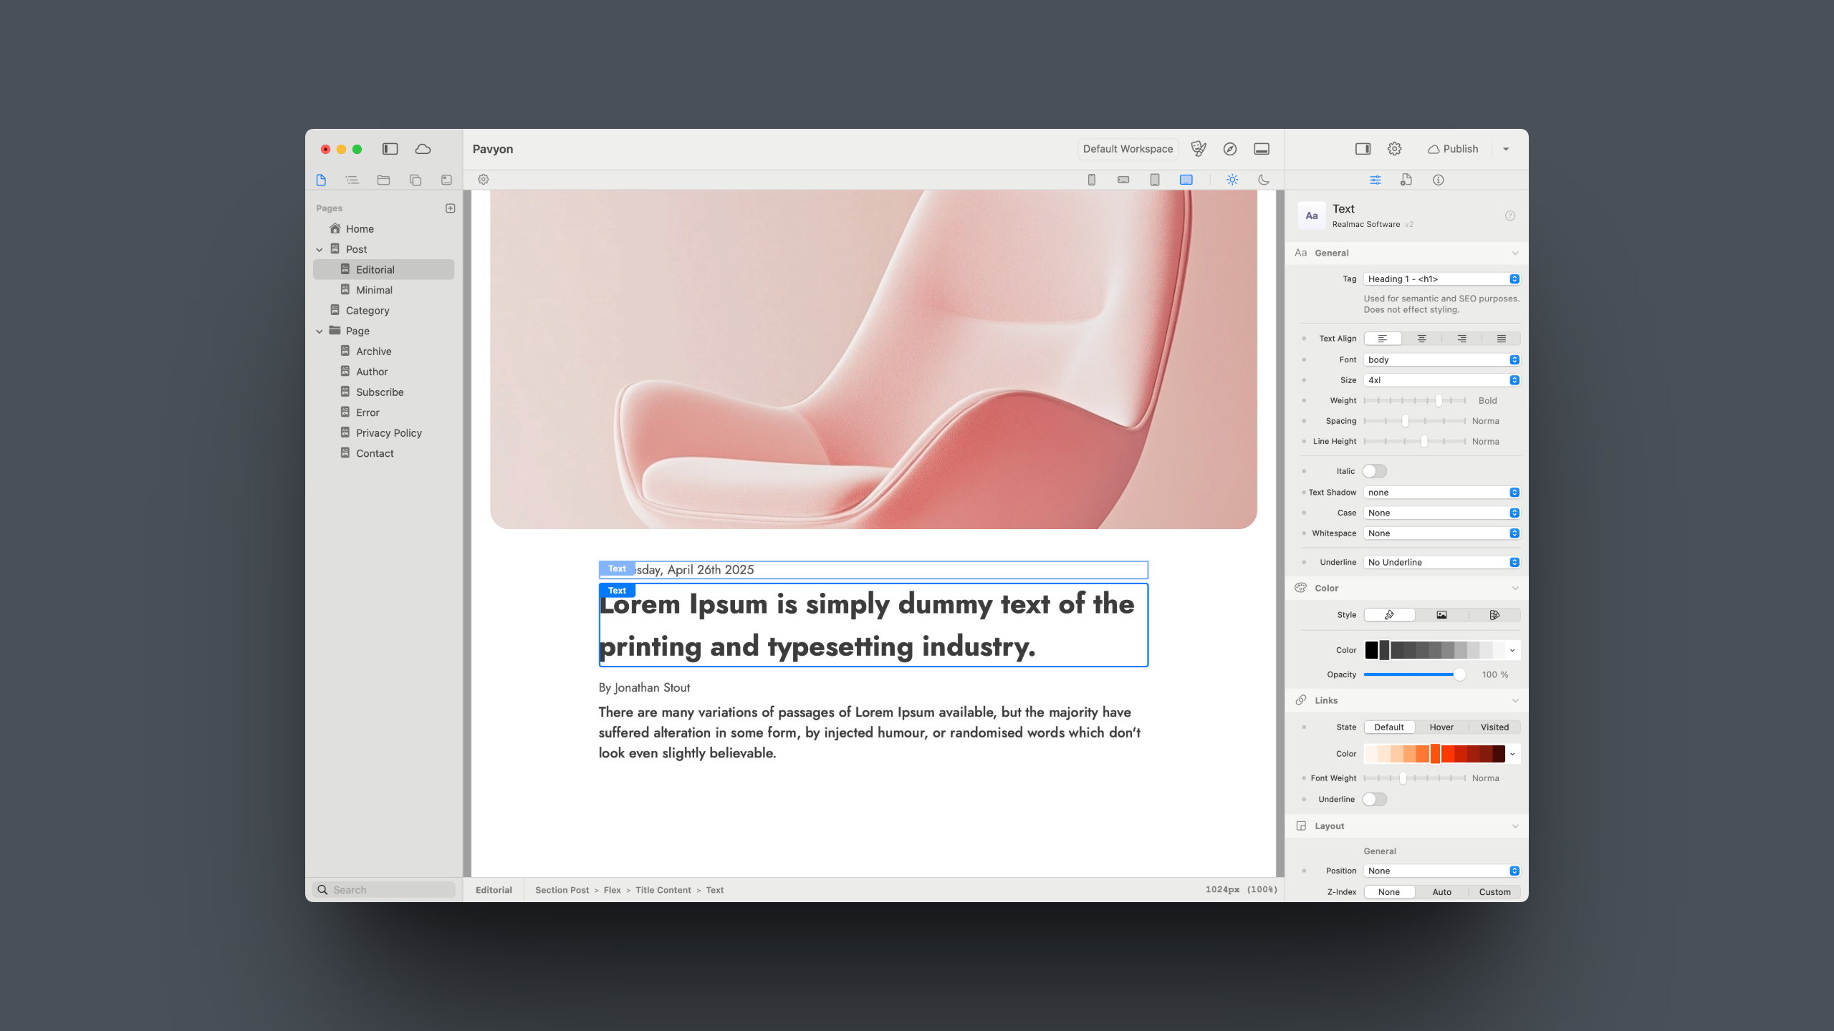Viewport: 1834px width, 1031px height.
Task: Click the Default Workspace button
Action: coord(1128,149)
